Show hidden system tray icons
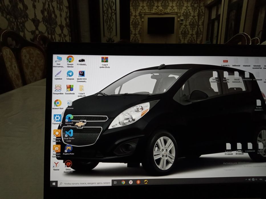266x199 pixels. click(x=246, y=180)
